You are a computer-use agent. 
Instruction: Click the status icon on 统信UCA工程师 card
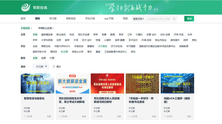pyautogui.click(x=165, y=116)
